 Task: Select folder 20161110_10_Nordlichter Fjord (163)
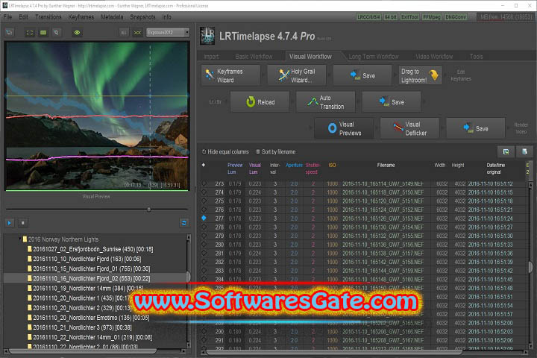[84, 259]
